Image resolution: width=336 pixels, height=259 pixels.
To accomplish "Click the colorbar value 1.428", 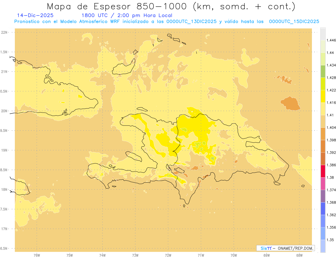I will coord(332,78).
